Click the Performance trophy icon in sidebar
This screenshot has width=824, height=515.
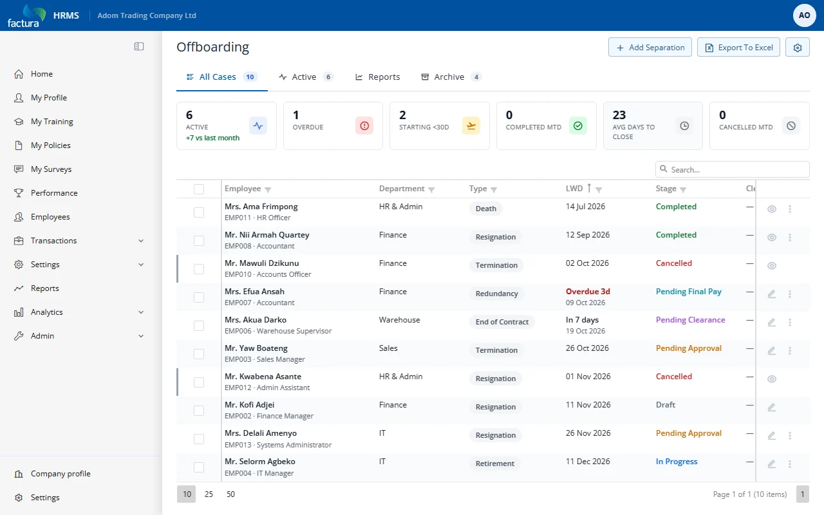(19, 193)
